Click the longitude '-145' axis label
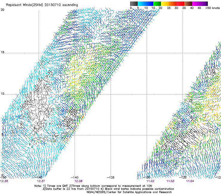This screenshot has width=221, height=194. [39, 177]
